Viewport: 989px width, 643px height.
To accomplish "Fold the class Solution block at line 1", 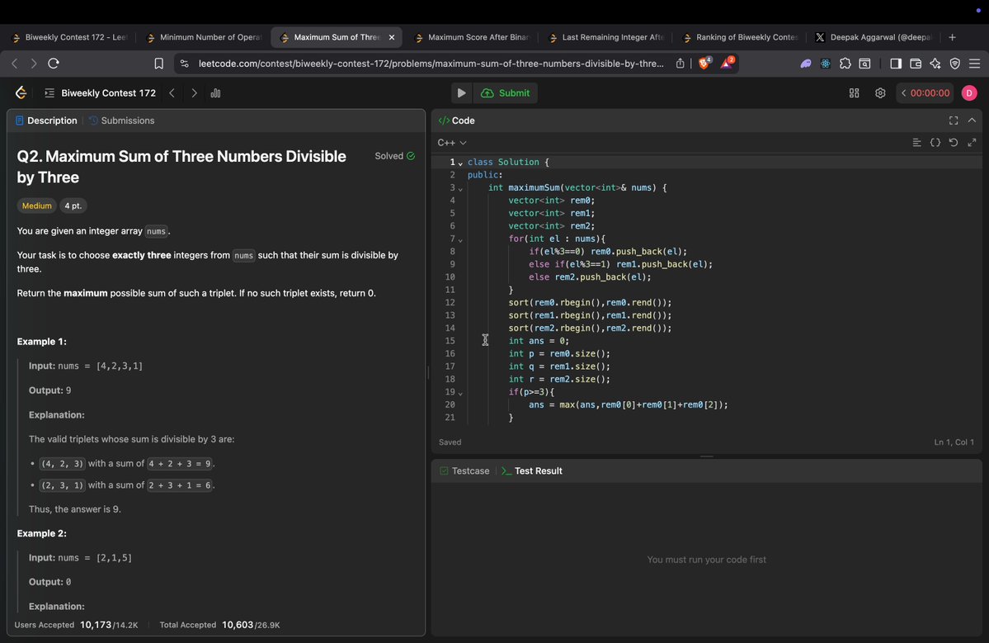I will click(x=460, y=163).
